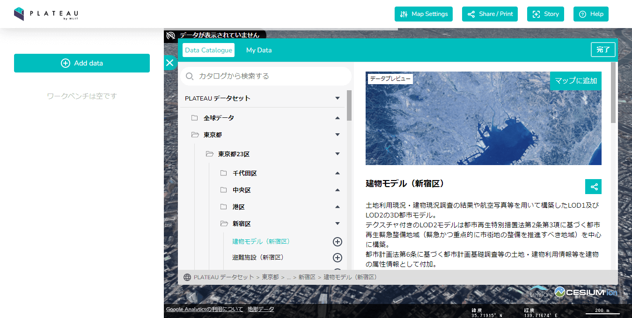Click 新宿区 in the breadcrumb
Viewport: 632px width, 318px height.
(x=307, y=277)
